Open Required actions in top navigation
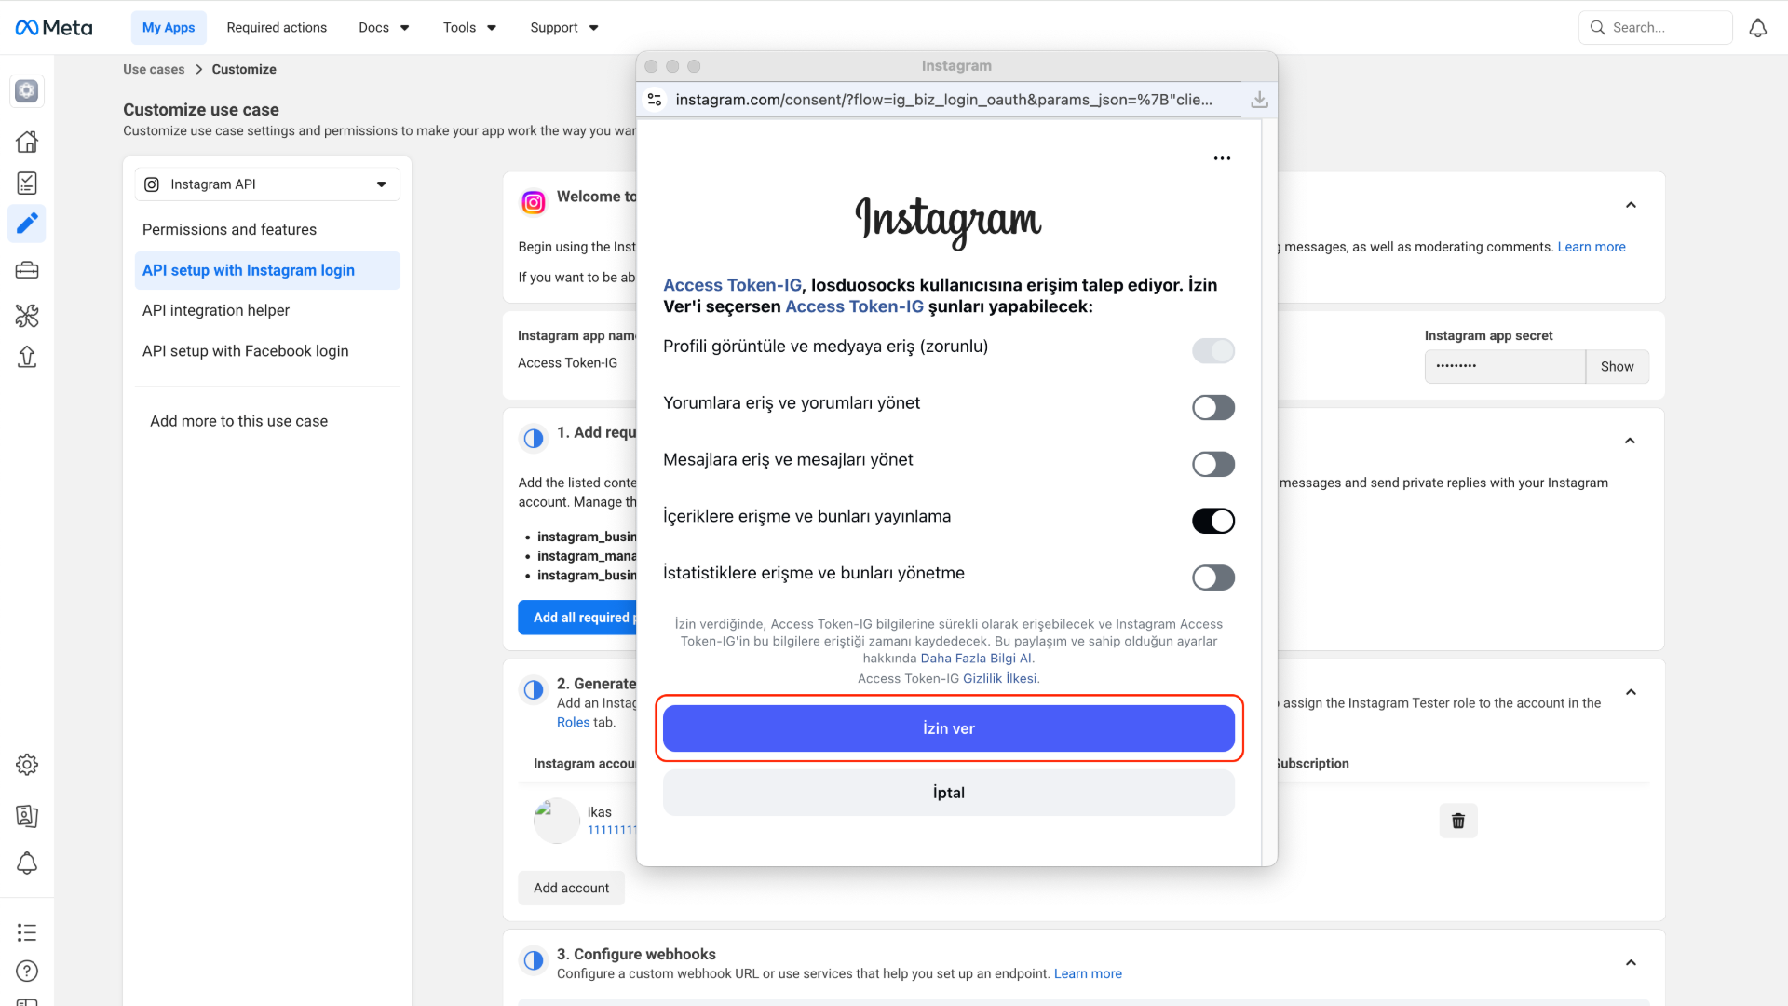This screenshot has height=1006, width=1788. (x=277, y=28)
